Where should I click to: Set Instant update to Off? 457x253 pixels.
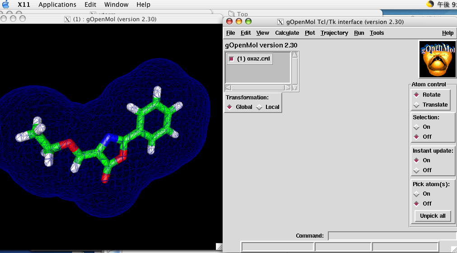(x=423, y=170)
